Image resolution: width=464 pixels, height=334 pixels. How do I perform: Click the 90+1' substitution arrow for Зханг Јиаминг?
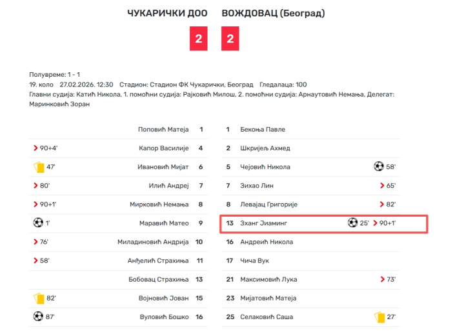pyautogui.click(x=376, y=223)
